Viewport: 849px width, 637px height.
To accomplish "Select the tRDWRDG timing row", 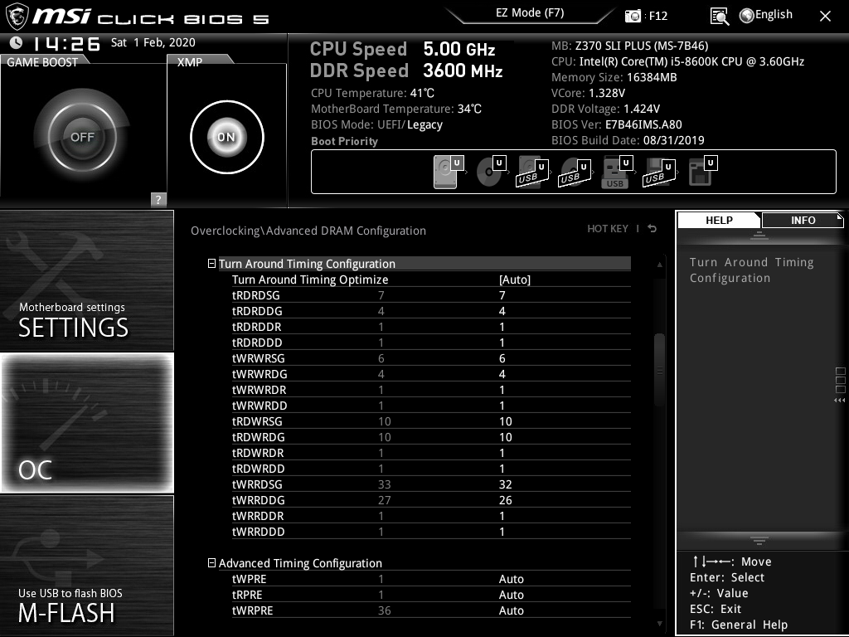I will [x=431, y=436].
